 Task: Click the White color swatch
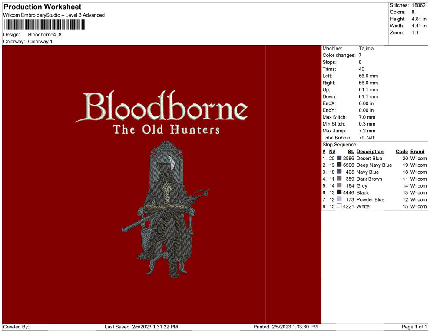[x=339, y=206]
